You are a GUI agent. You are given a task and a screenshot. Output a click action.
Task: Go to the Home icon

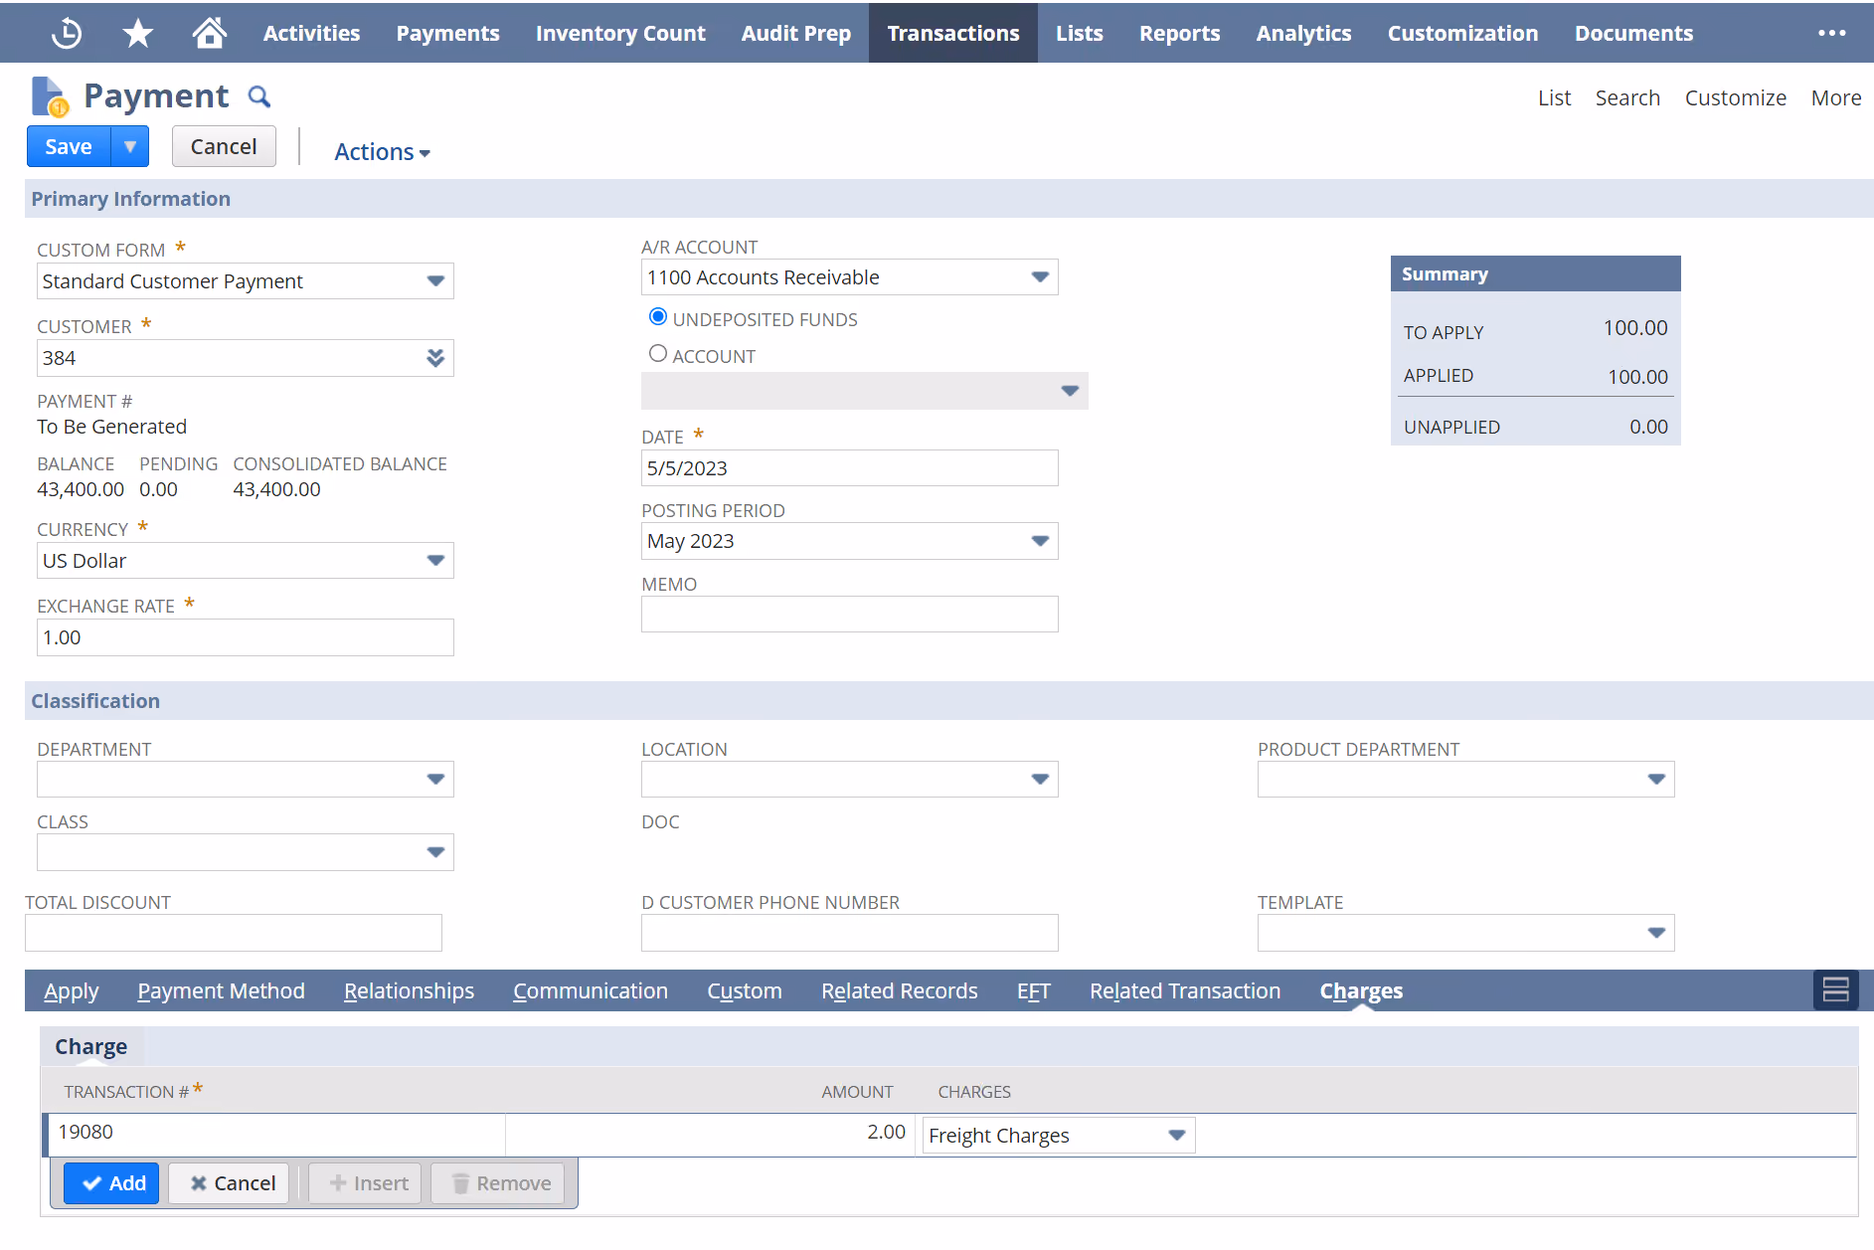click(209, 33)
